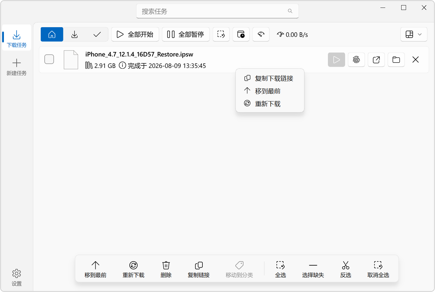Create a new task via 新建任务

[17, 67]
